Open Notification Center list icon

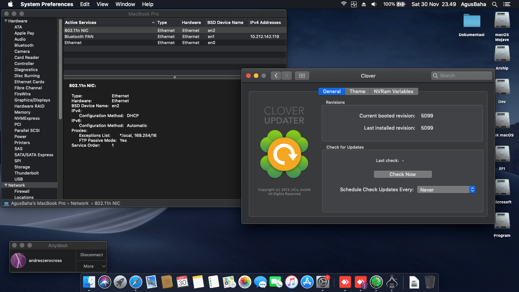[506, 4]
